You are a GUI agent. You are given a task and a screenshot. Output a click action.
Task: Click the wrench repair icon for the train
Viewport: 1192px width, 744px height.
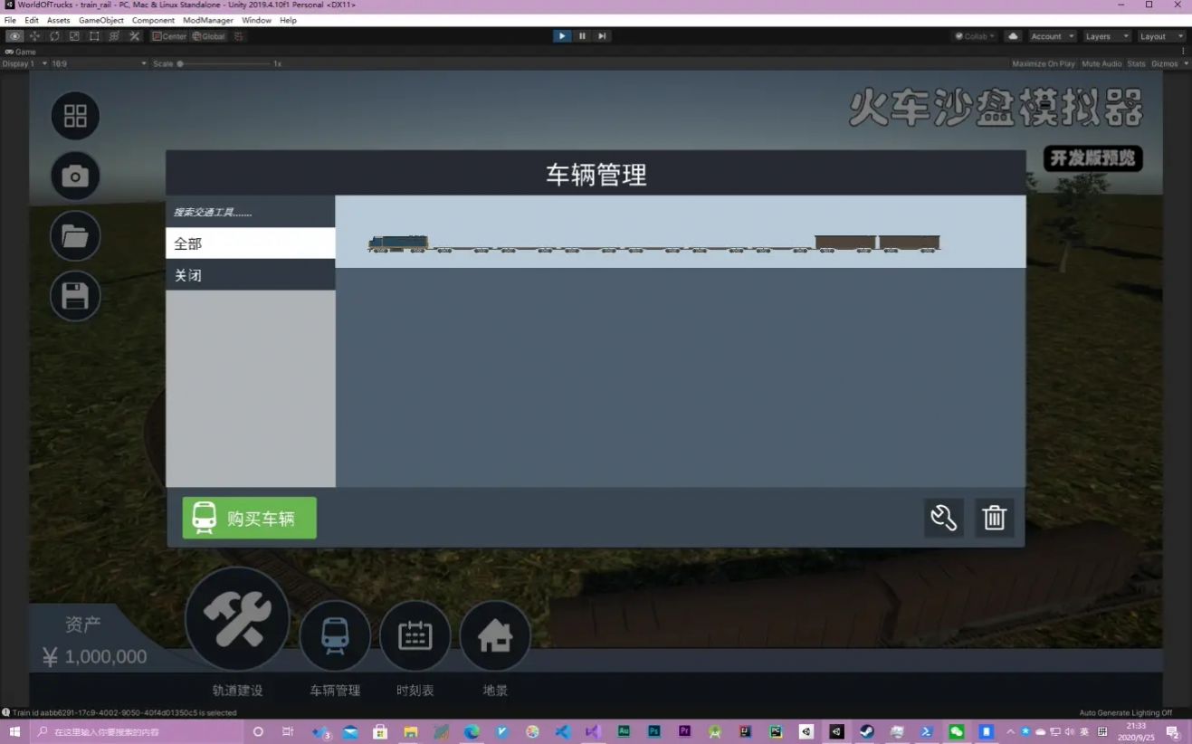tap(943, 517)
